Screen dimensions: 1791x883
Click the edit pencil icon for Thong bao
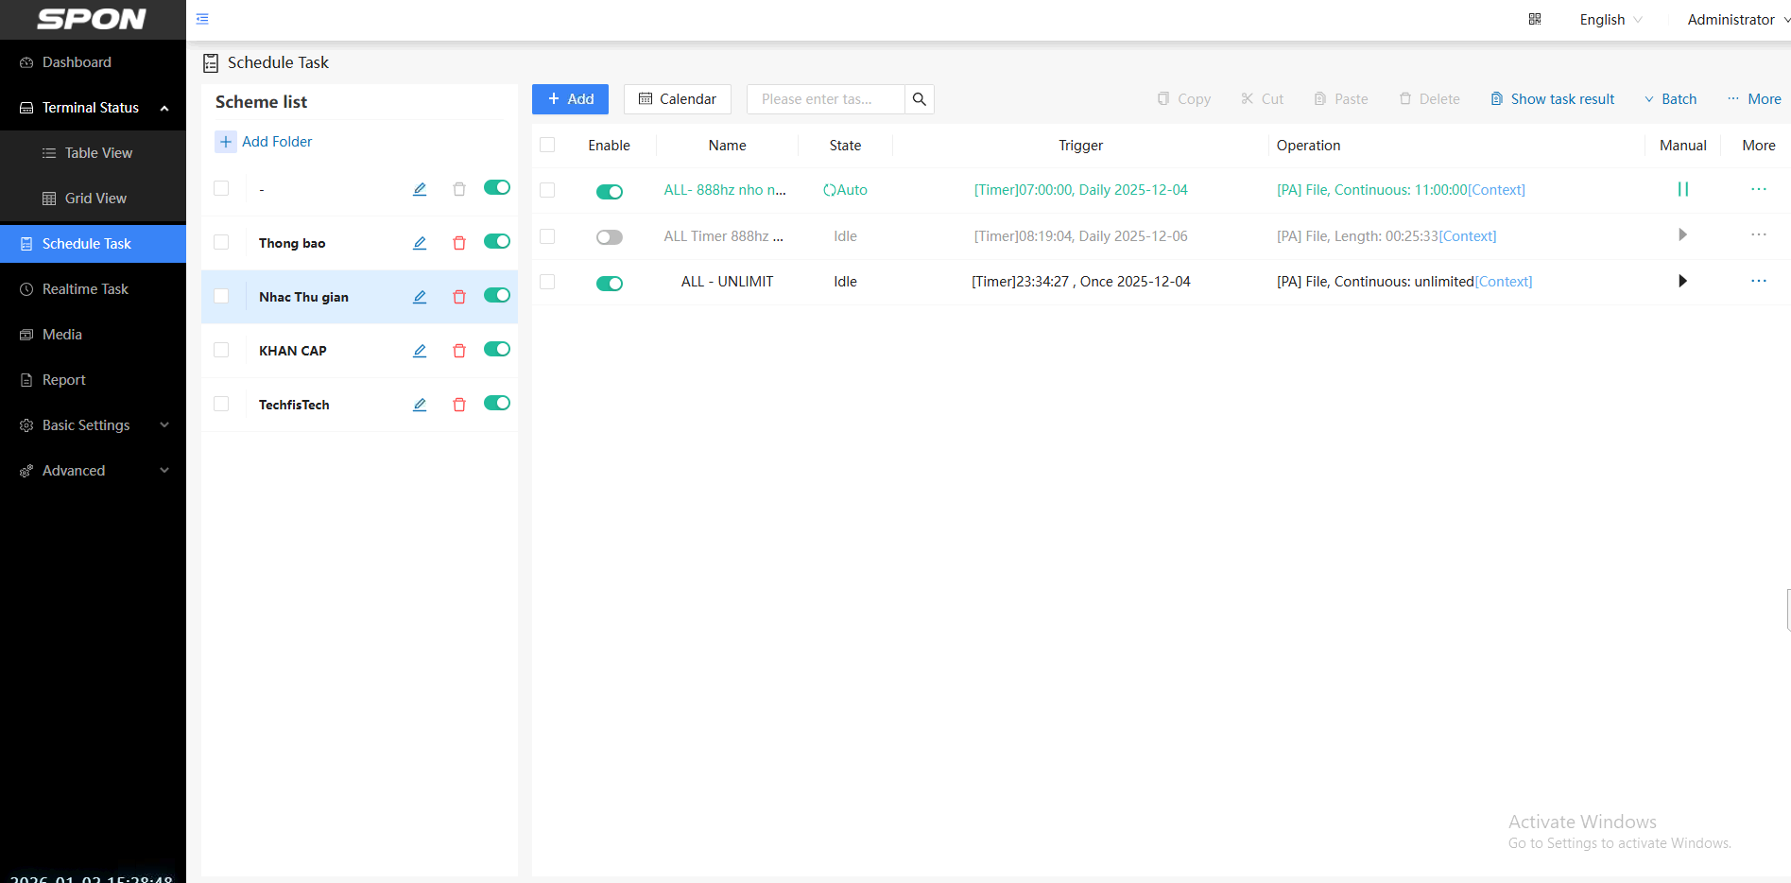coord(420,243)
